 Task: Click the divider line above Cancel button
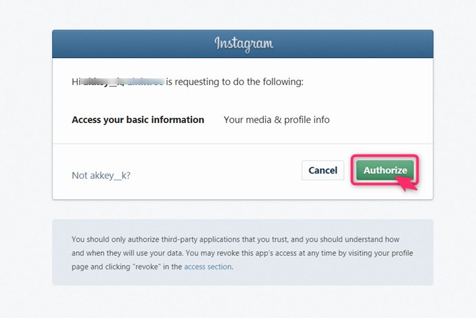tap(243, 143)
